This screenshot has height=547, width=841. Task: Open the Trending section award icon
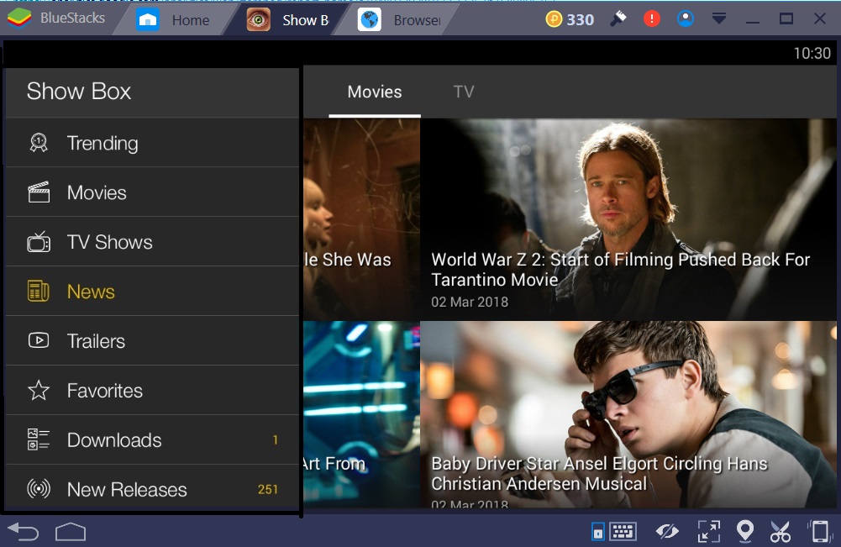[x=39, y=143]
